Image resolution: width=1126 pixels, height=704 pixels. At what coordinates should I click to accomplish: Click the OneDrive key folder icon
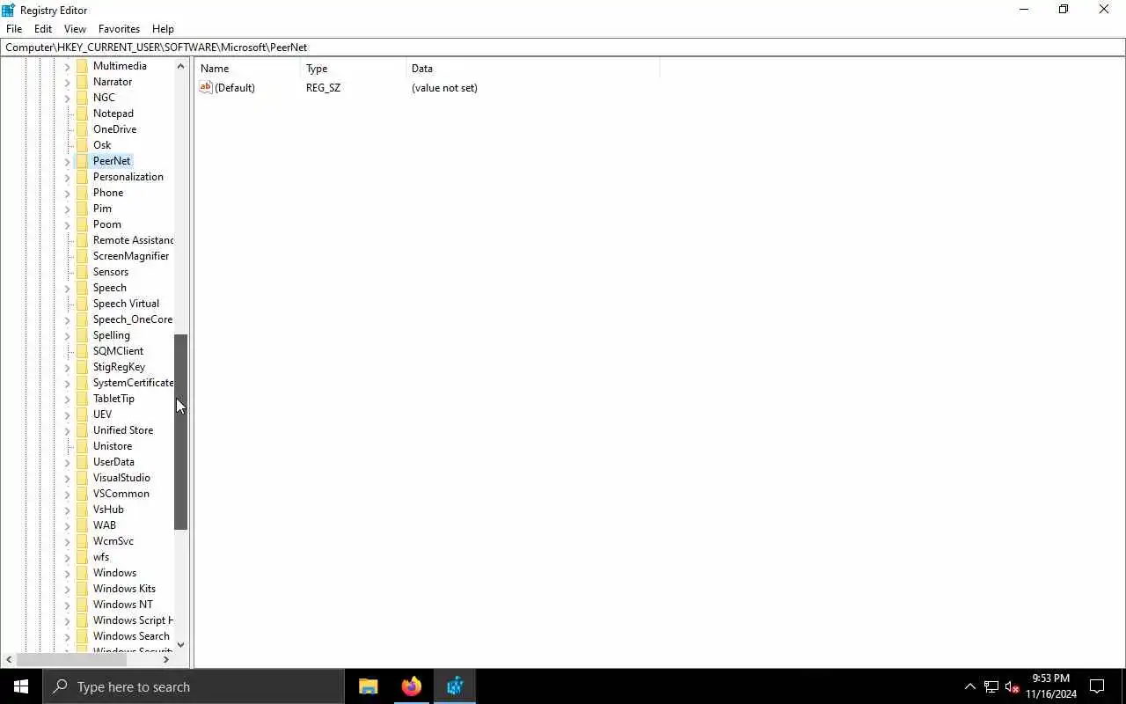(82, 129)
